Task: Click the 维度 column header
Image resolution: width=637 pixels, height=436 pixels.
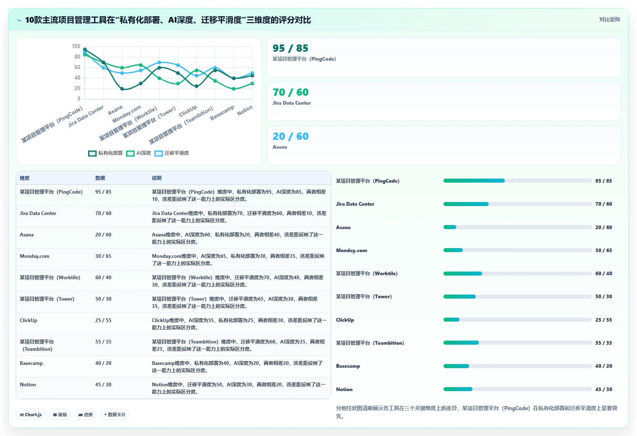Action: [x=25, y=178]
